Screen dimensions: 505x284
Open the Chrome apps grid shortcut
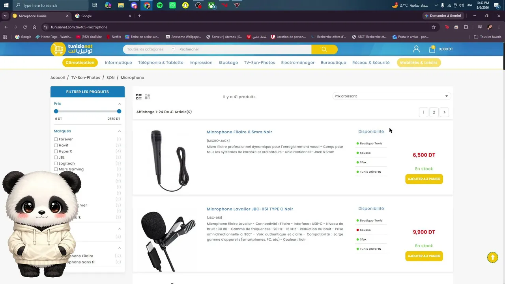(x=5, y=37)
